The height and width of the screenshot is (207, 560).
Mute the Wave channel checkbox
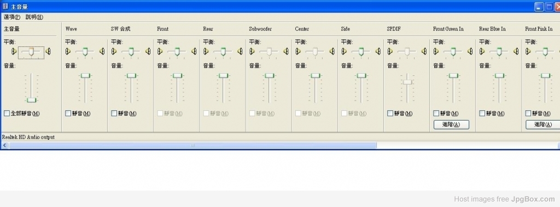click(68, 114)
